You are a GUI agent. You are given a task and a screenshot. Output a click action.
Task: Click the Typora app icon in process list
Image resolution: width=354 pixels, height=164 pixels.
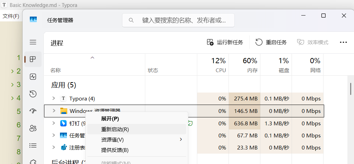(63, 98)
